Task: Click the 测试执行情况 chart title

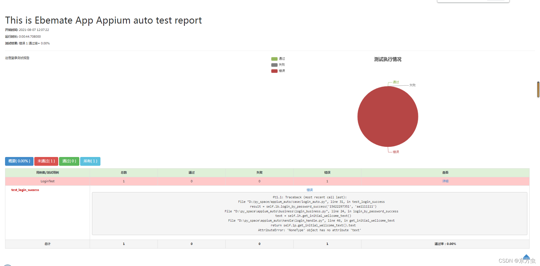Action: coord(388,59)
